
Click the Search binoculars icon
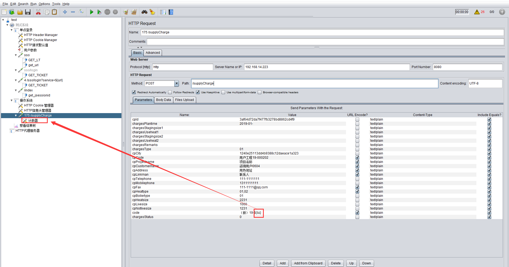(x=144, y=12)
